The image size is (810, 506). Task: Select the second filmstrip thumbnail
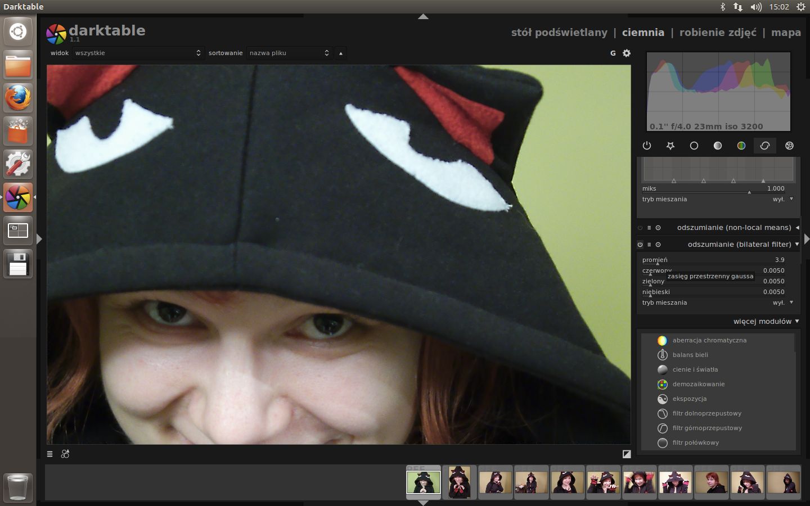point(460,482)
